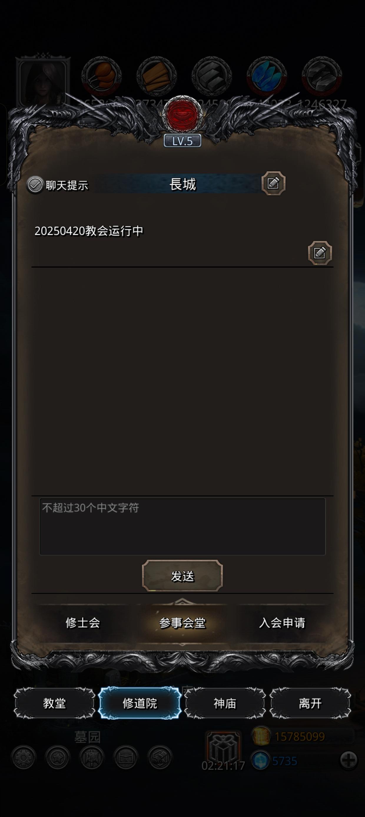Send the message with 发送
The image size is (365, 817).
click(x=182, y=576)
